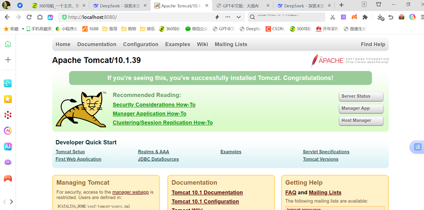Open the manager webapp link
Image resolution: width=424 pixels, height=210 pixels.
tap(131, 192)
